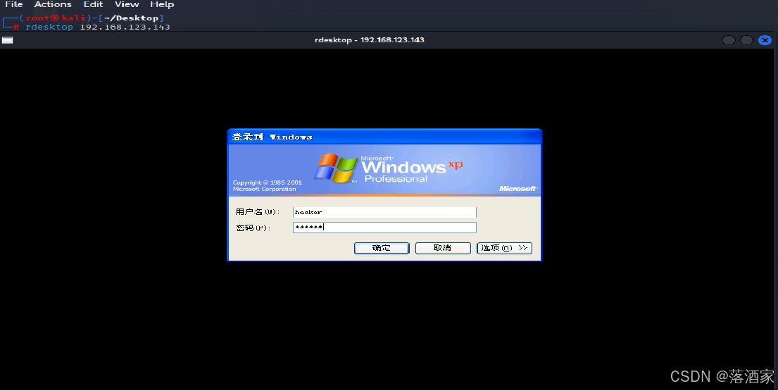The height and width of the screenshot is (391, 778).
Task: Click the 登录到 Windows dialog title bar
Action: click(x=384, y=137)
